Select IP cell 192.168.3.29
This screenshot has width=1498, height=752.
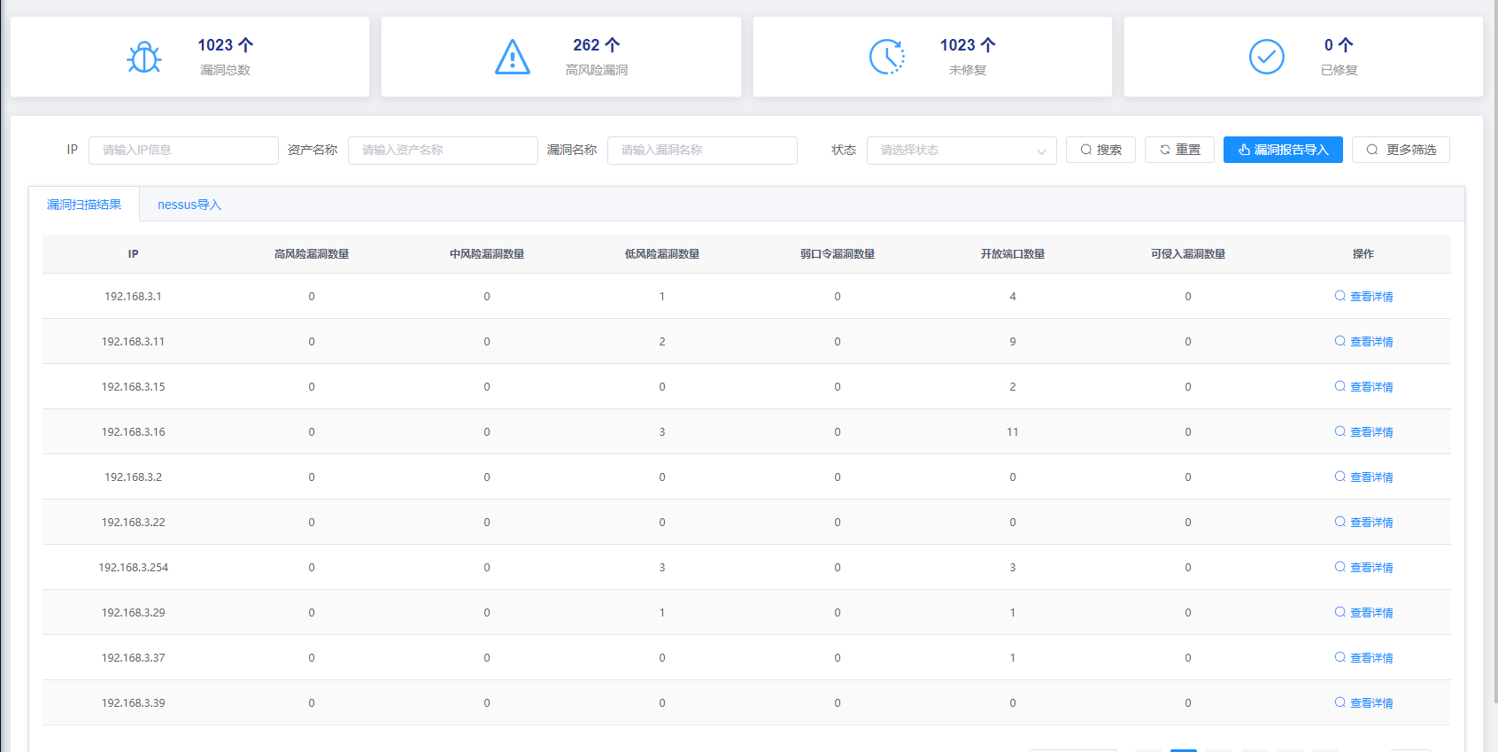(134, 613)
